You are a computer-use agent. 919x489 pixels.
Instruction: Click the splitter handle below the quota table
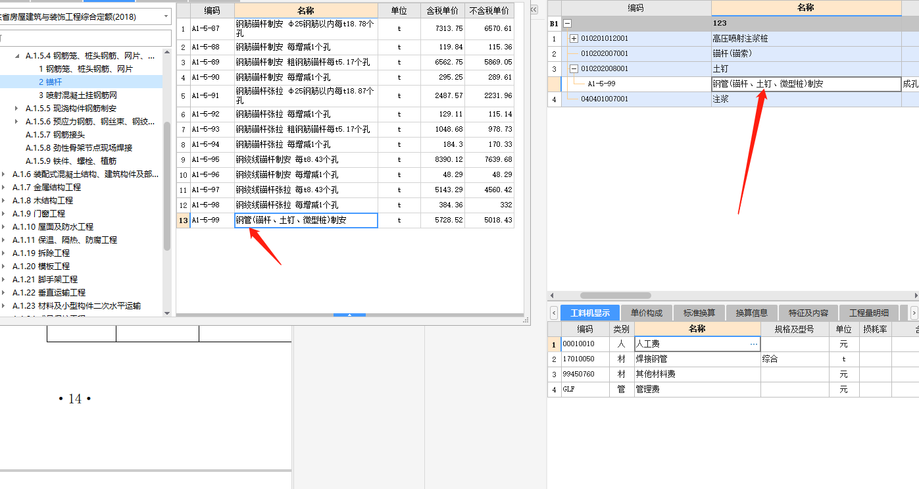tap(349, 315)
